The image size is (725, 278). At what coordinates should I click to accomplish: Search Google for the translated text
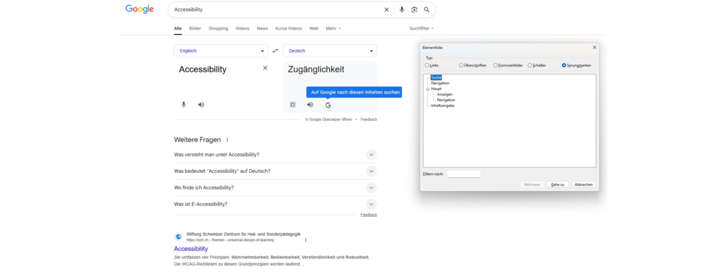pos(328,105)
